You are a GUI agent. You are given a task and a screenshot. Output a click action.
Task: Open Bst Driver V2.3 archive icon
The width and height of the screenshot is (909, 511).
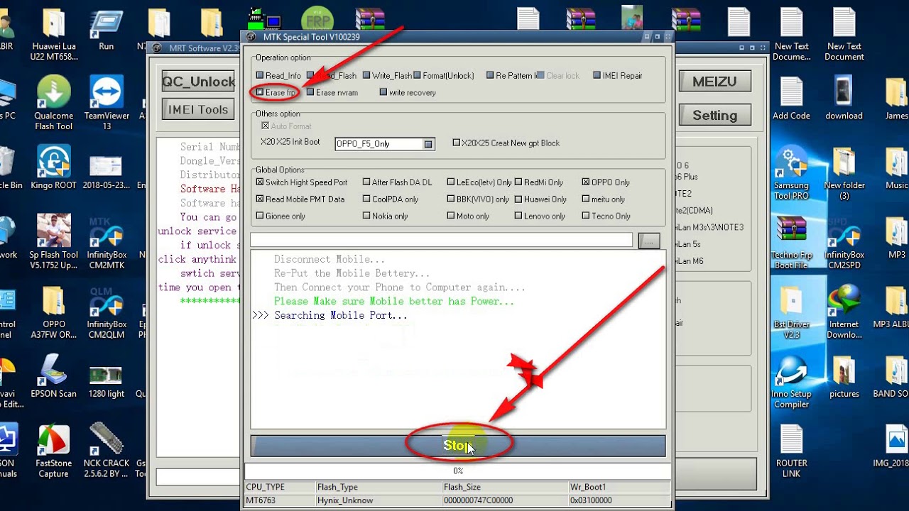(791, 312)
